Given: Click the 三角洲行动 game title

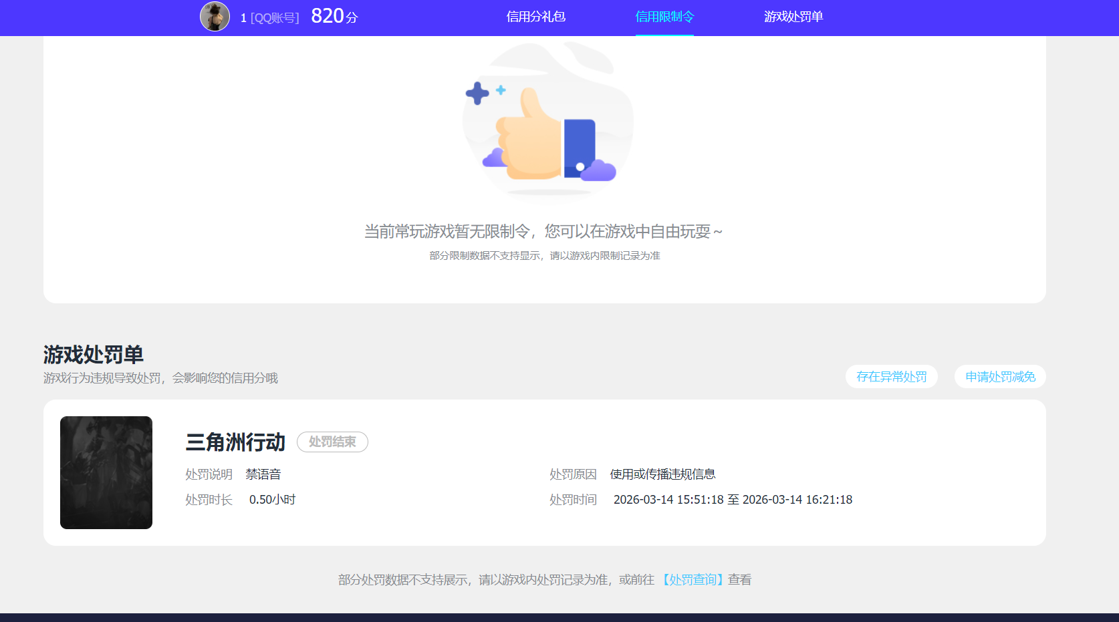Looking at the screenshot, I should pos(235,442).
